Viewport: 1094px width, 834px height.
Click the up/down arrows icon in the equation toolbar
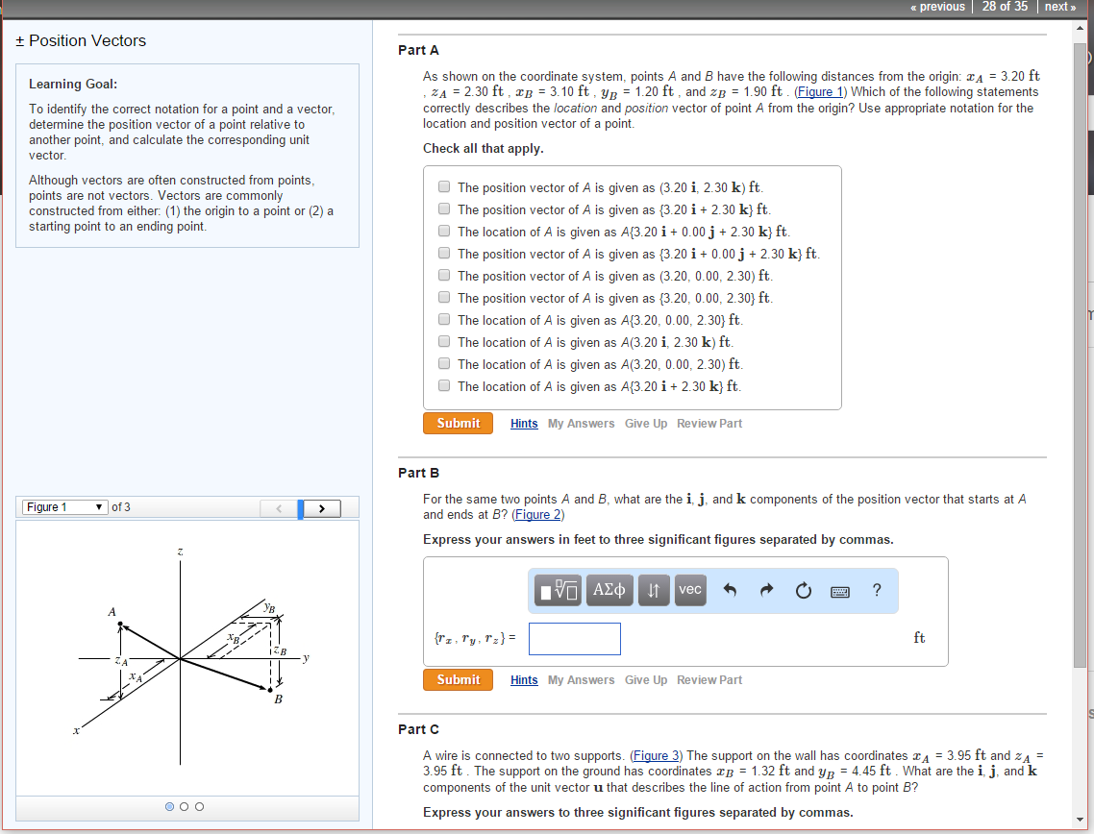[x=653, y=590]
